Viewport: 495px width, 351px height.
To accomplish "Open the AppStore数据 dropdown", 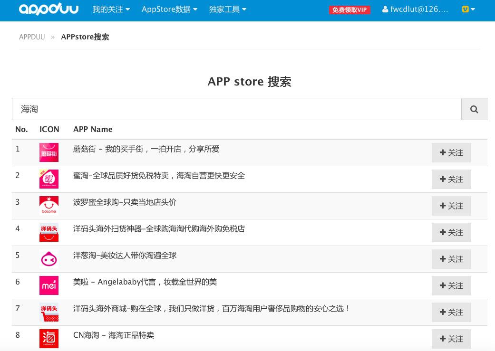I will pyautogui.click(x=169, y=9).
